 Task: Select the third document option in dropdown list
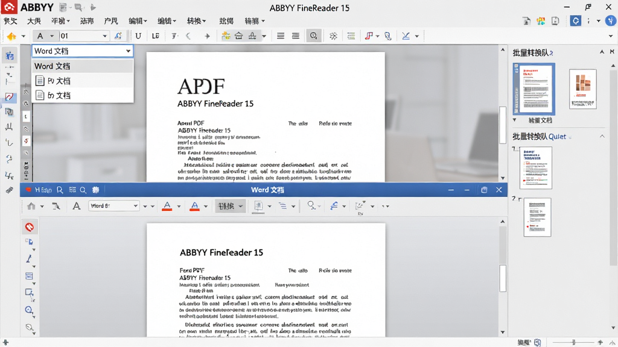[82, 95]
